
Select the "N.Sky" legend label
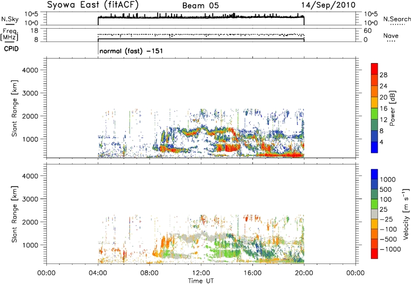[10, 19]
